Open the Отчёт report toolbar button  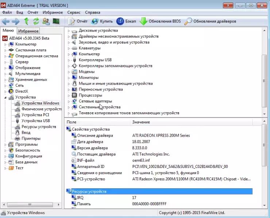[78, 21]
